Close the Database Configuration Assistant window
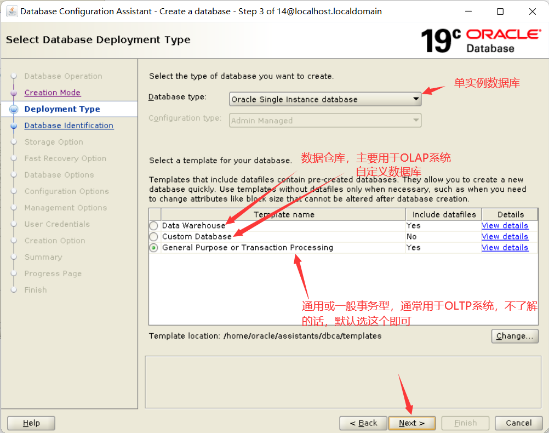Image resolution: width=549 pixels, height=433 pixels. pos(533,12)
